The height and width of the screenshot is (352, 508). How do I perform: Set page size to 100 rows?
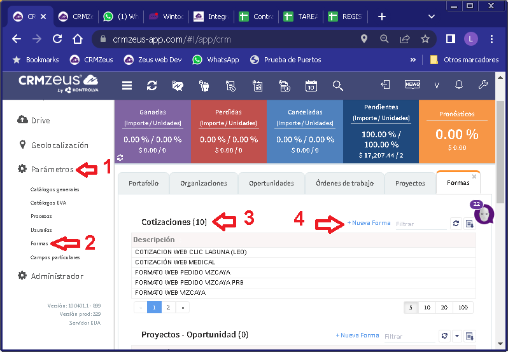[x=463, y=308]
